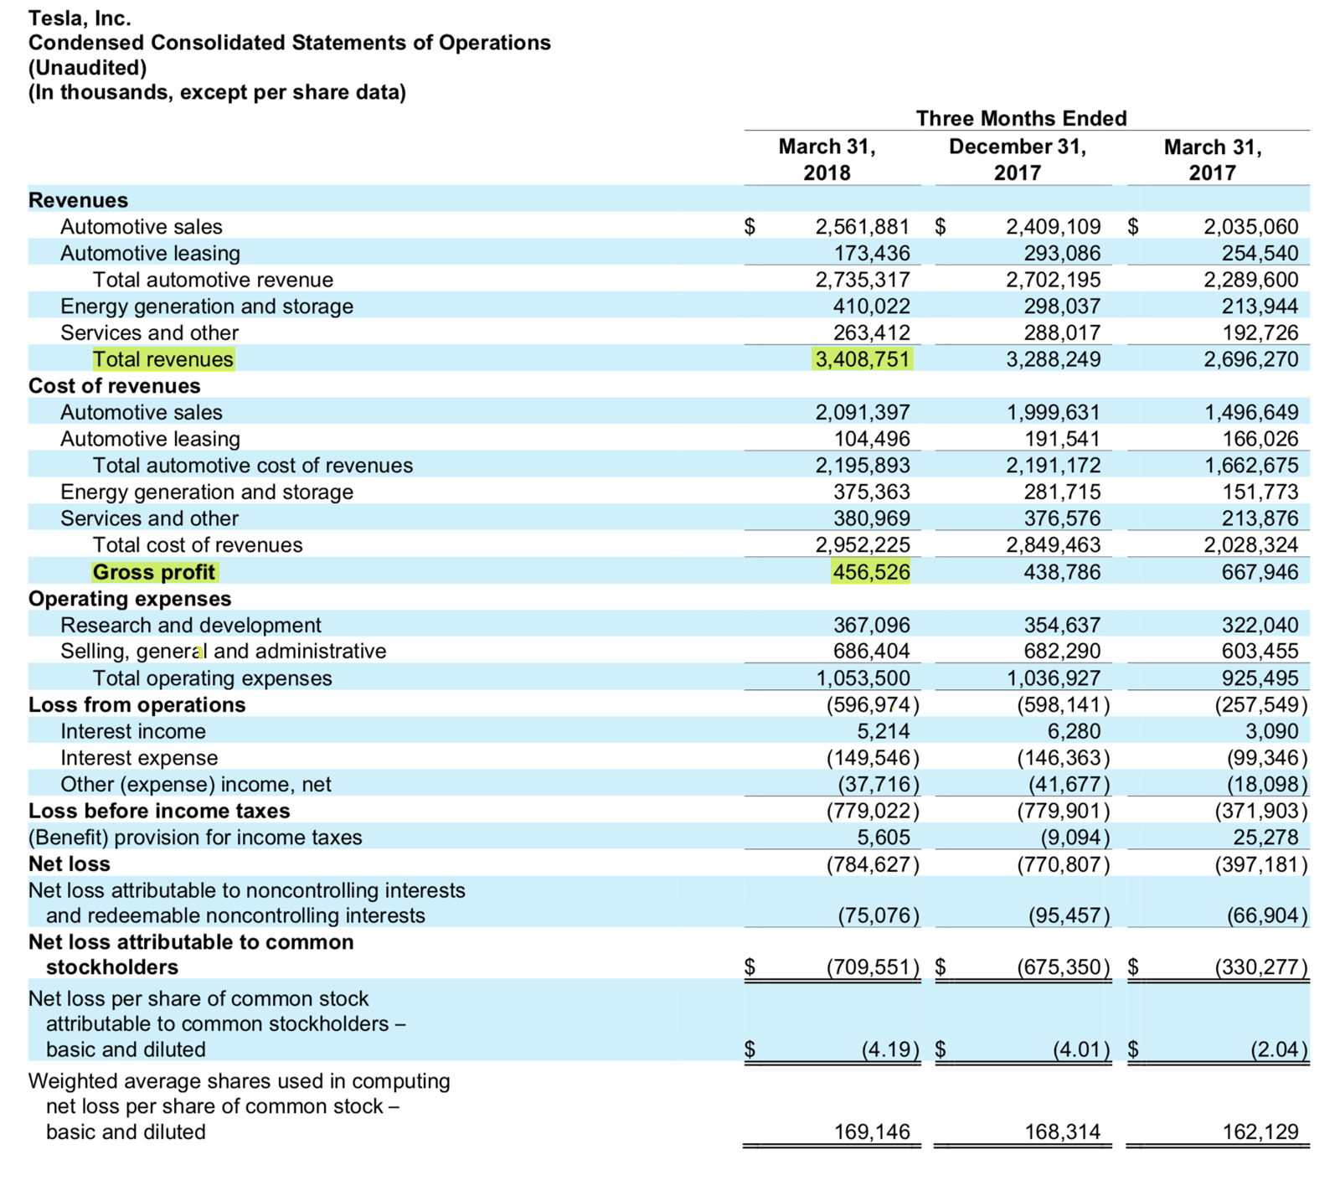Viewport: 1340px width, 1201px height.
Task: Select March 2017 gross profit 667,946
Action: [x=1260, y=572]
